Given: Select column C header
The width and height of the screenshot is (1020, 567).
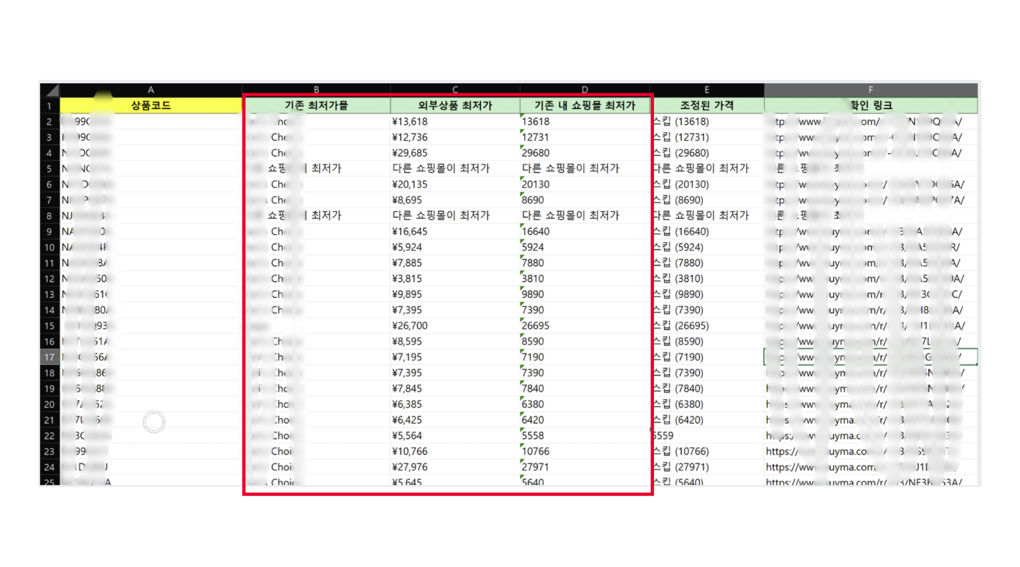Looking at the screenshot, I should click(454, 90).
